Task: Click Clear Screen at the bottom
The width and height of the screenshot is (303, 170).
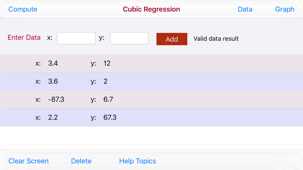Action: 28,161
